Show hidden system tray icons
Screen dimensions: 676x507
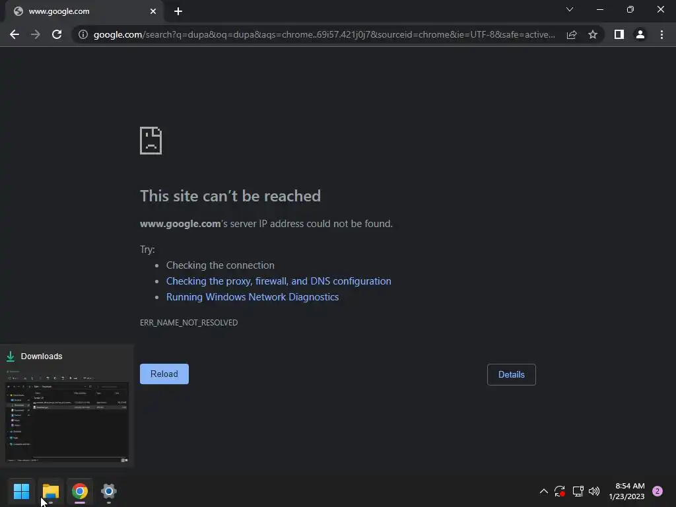point(544,491)
